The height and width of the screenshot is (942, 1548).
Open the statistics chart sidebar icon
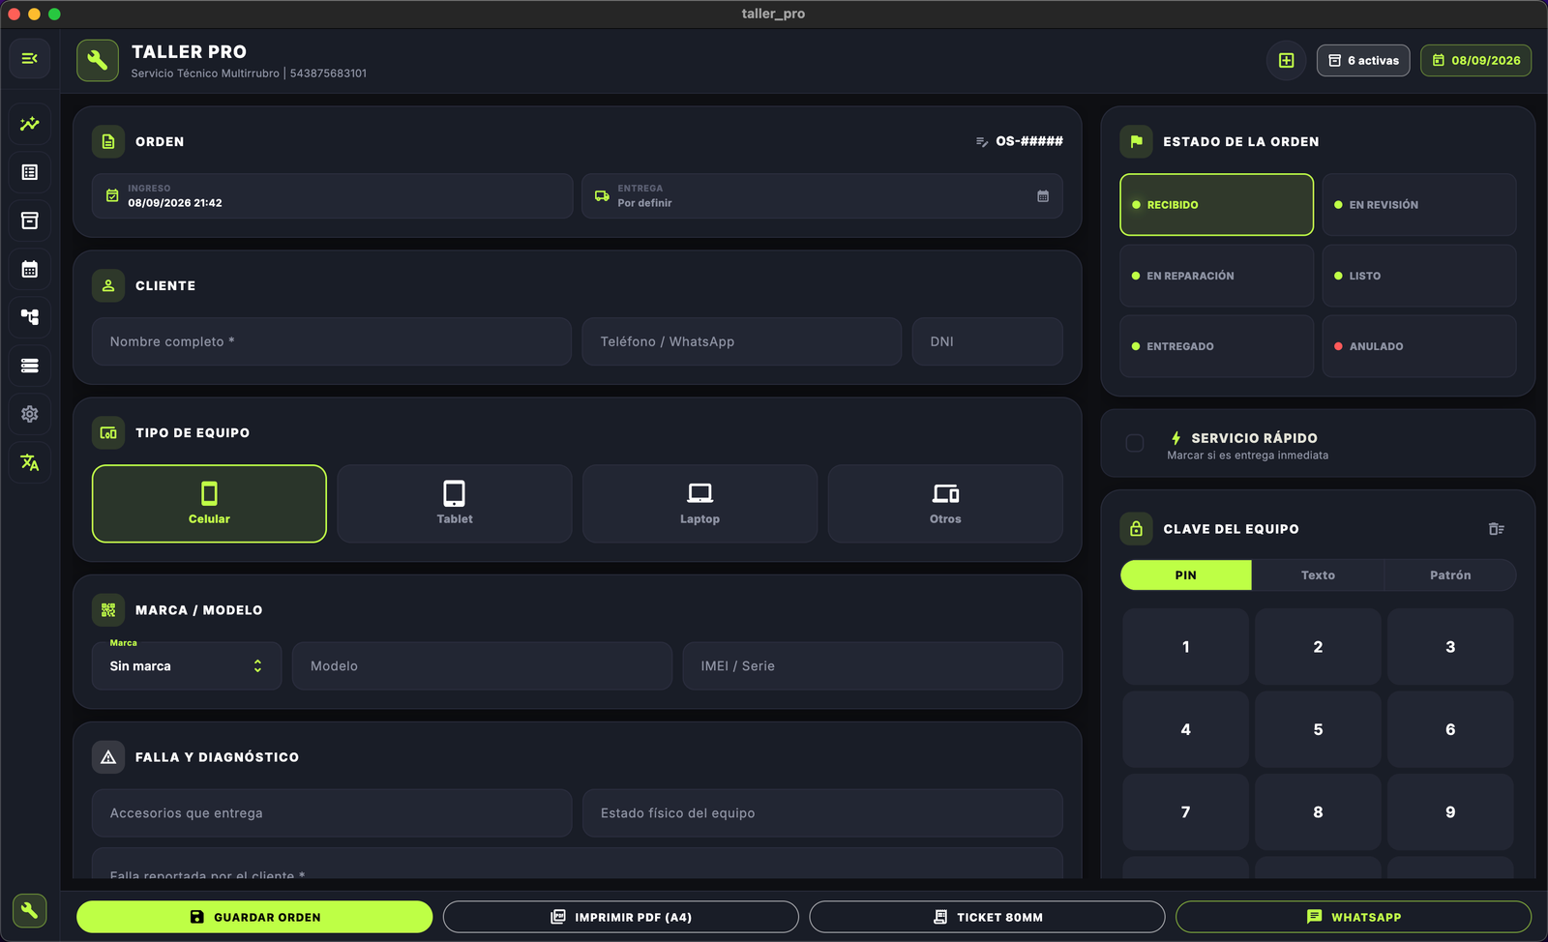pyautogui.click(x=30, y=124)
